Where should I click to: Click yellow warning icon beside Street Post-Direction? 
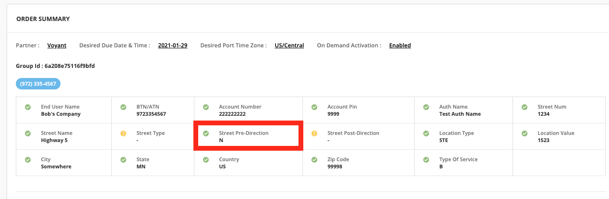[x=314, y=133]
